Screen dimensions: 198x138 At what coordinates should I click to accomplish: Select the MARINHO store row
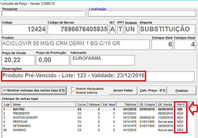(20, 130)
